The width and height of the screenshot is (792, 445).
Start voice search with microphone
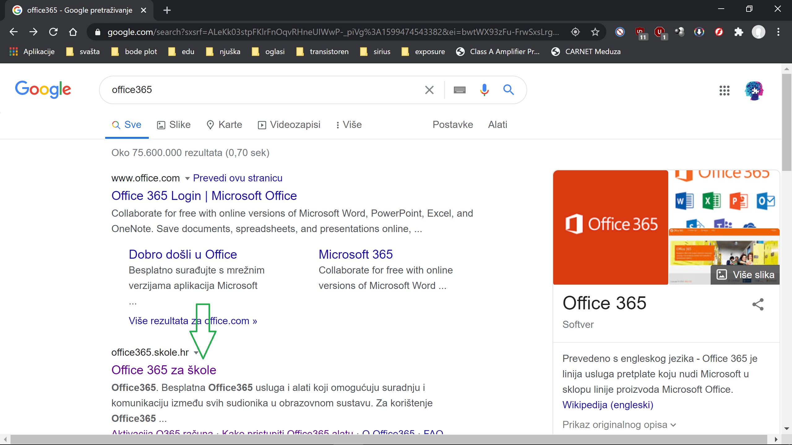(484, 90)
